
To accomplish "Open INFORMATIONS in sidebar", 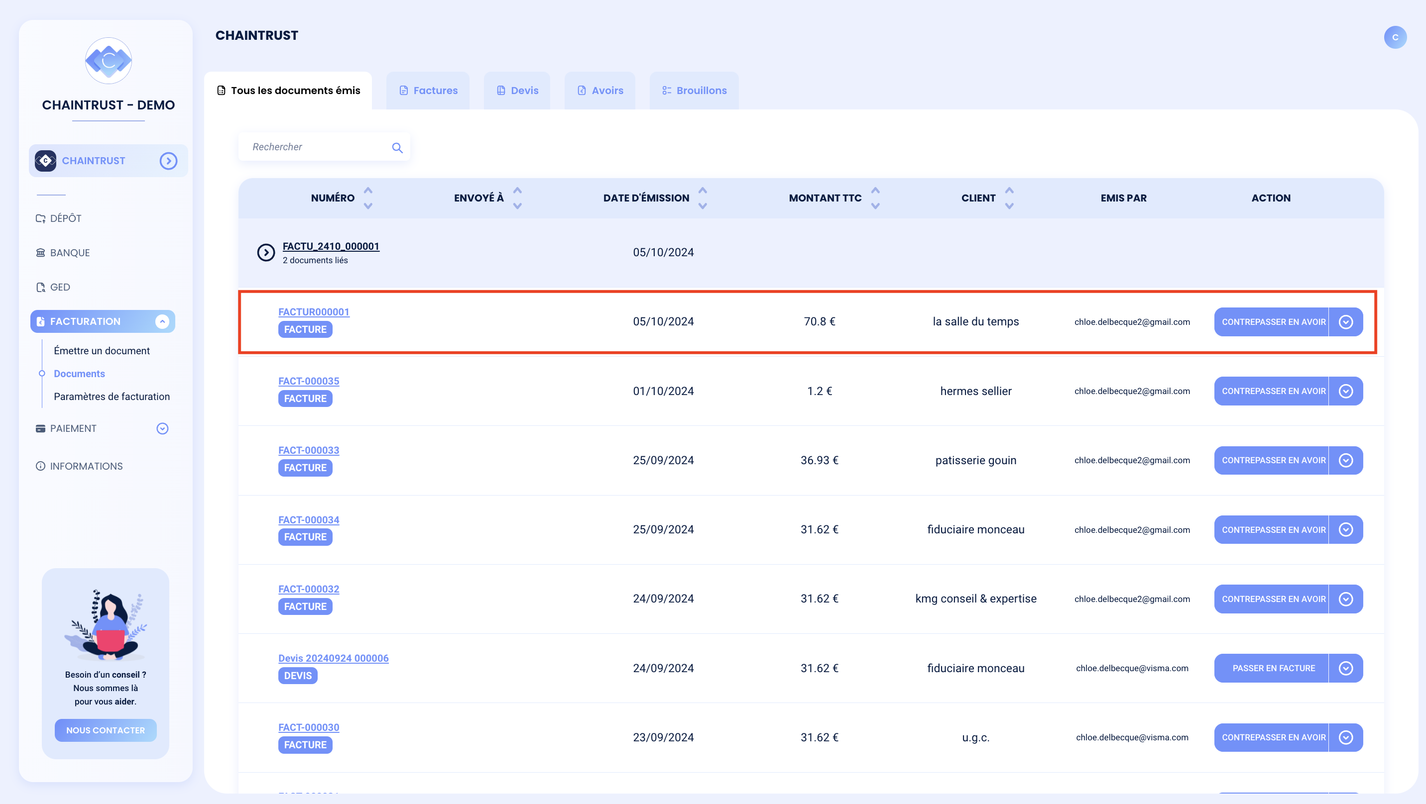I will pyautogui.click(x=79, y=467).
